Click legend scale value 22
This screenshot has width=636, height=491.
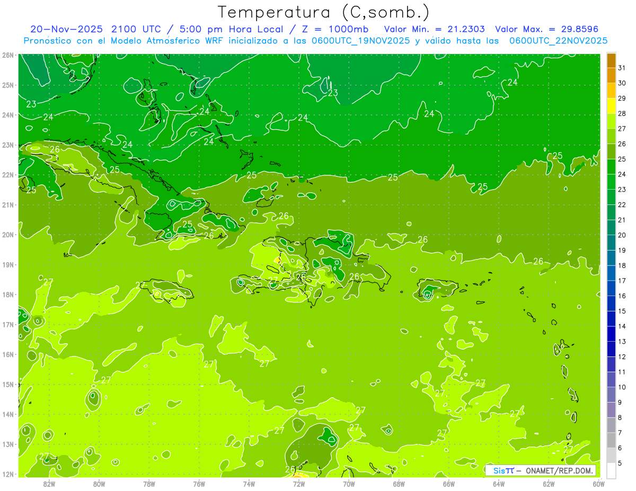(x=622, y=205)
